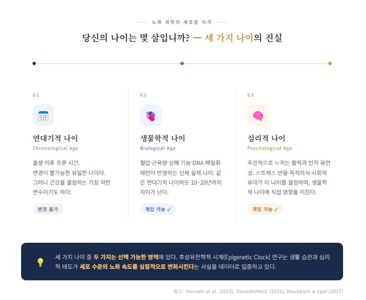Click the calendar icon for chronological age
Image resolution: width=366 pixels, height=300 pixels.
pos(43,115)
